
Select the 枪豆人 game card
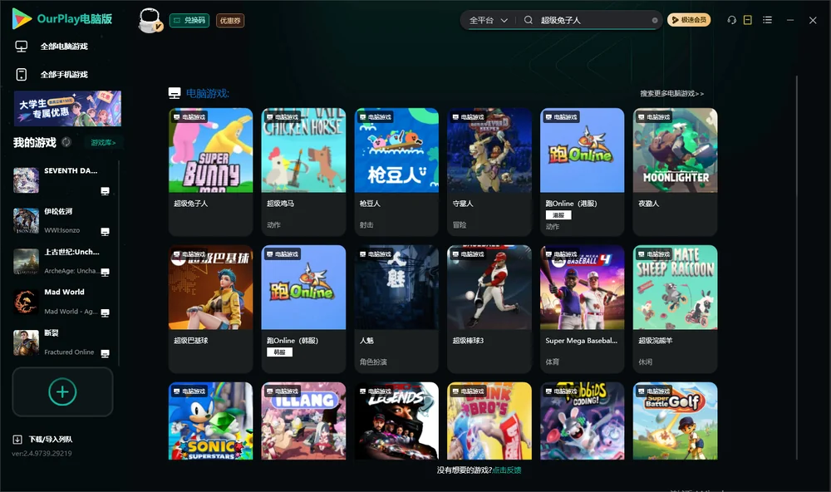[396, 172]
